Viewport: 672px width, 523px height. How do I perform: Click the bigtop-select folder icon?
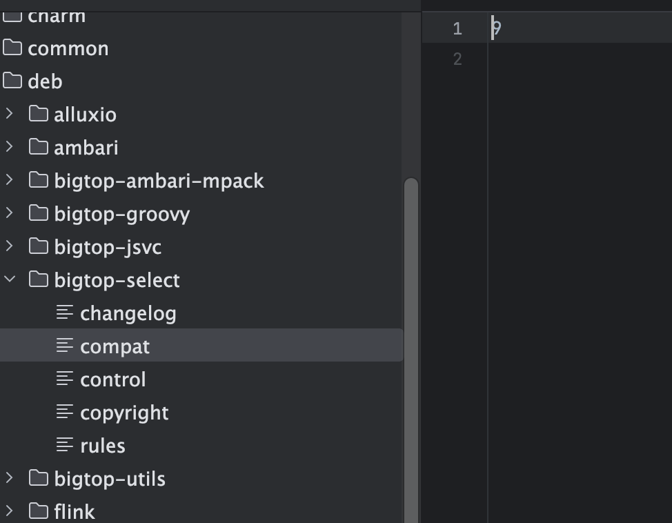(x=39, y=279)
